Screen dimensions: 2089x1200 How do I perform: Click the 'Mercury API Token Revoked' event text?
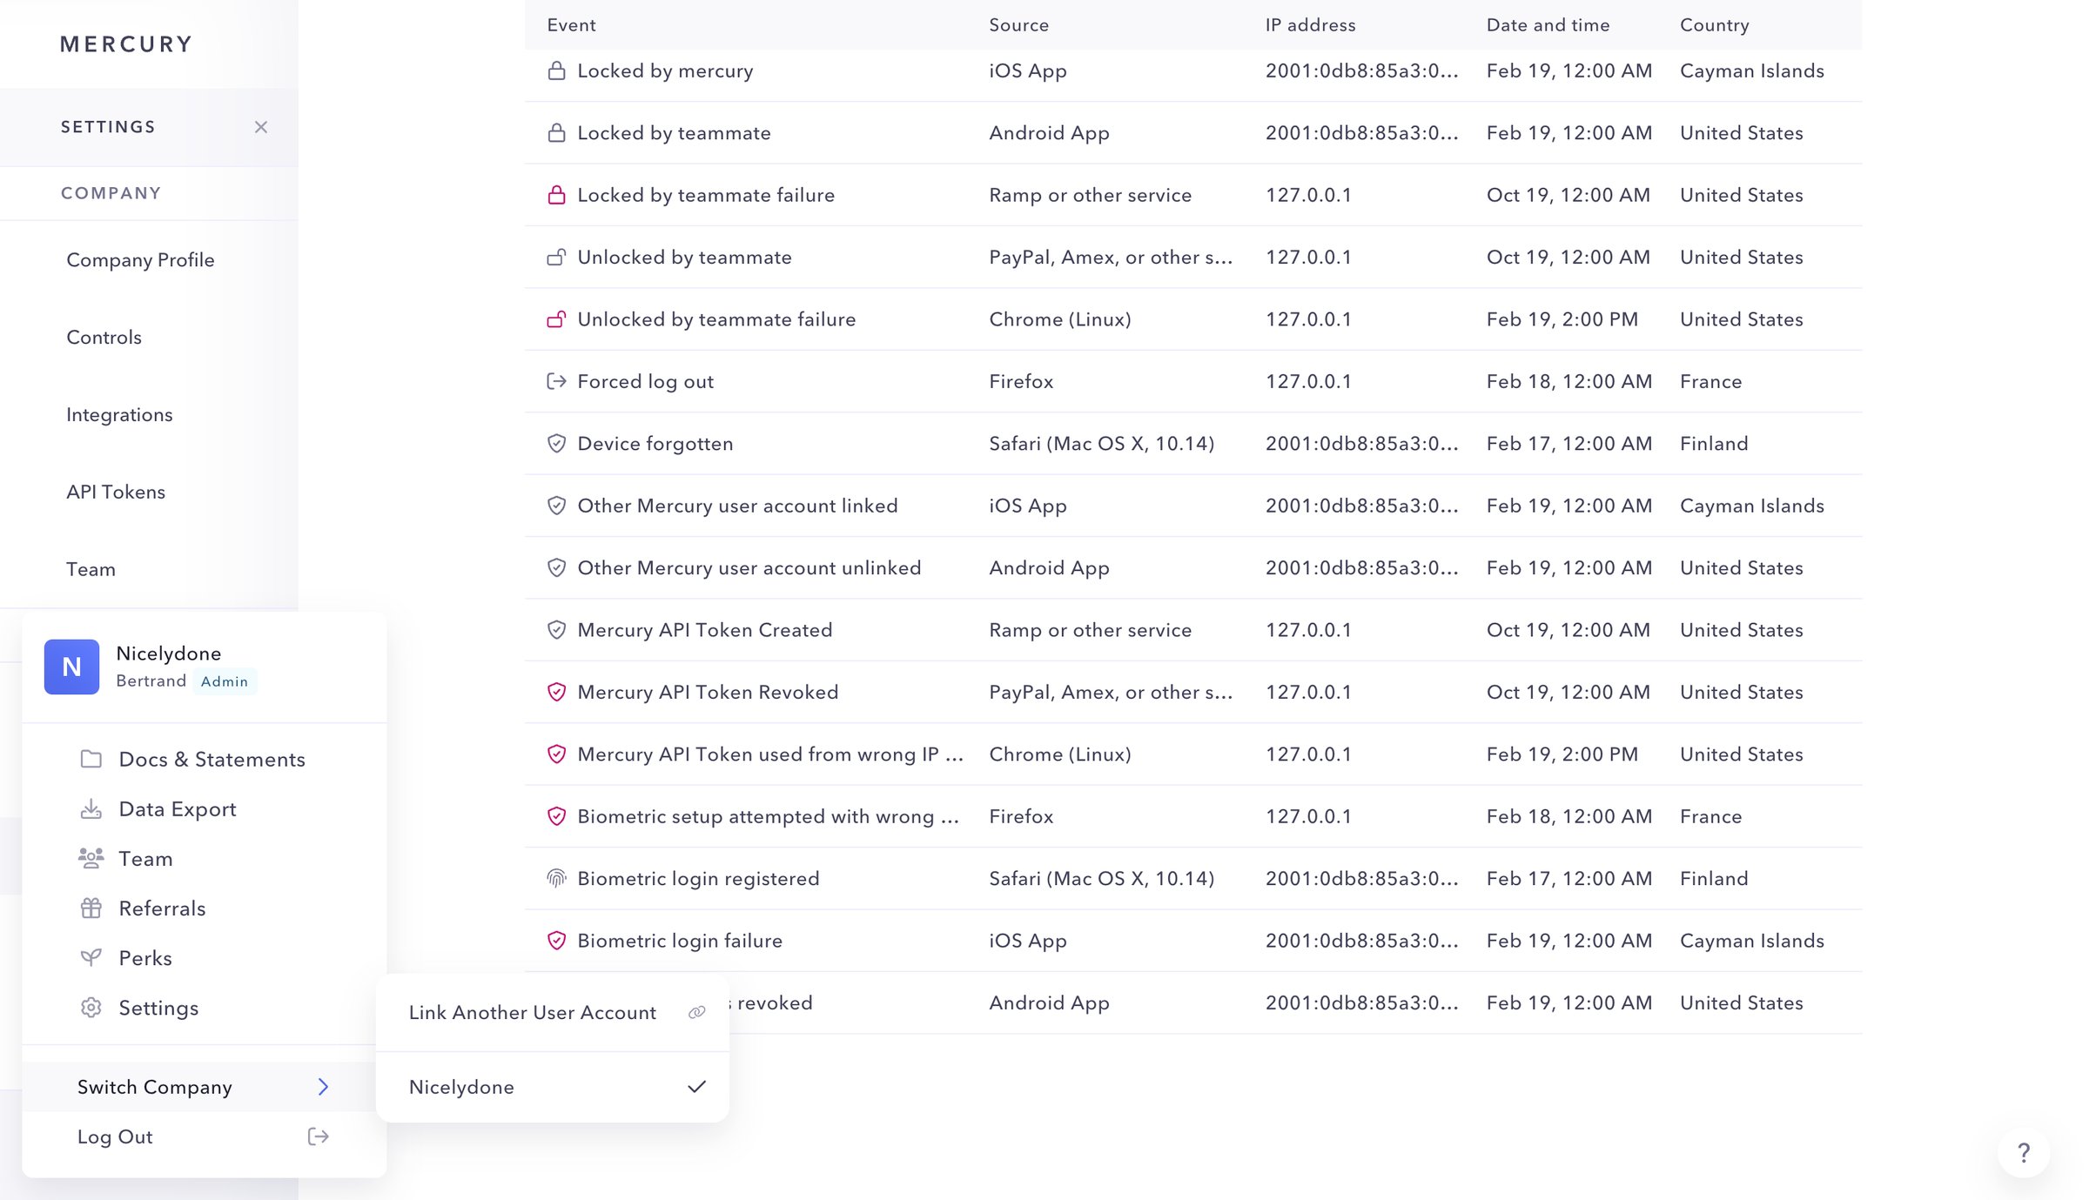(708, 692)
